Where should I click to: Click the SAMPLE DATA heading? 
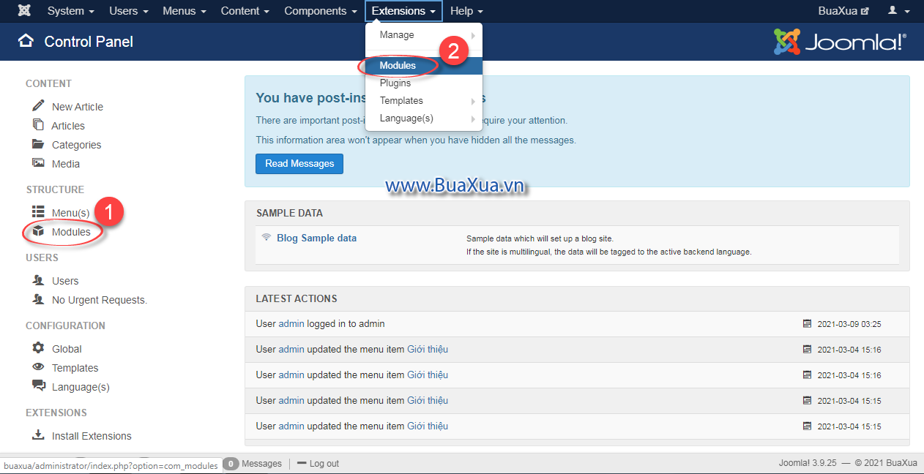(289, 213)
